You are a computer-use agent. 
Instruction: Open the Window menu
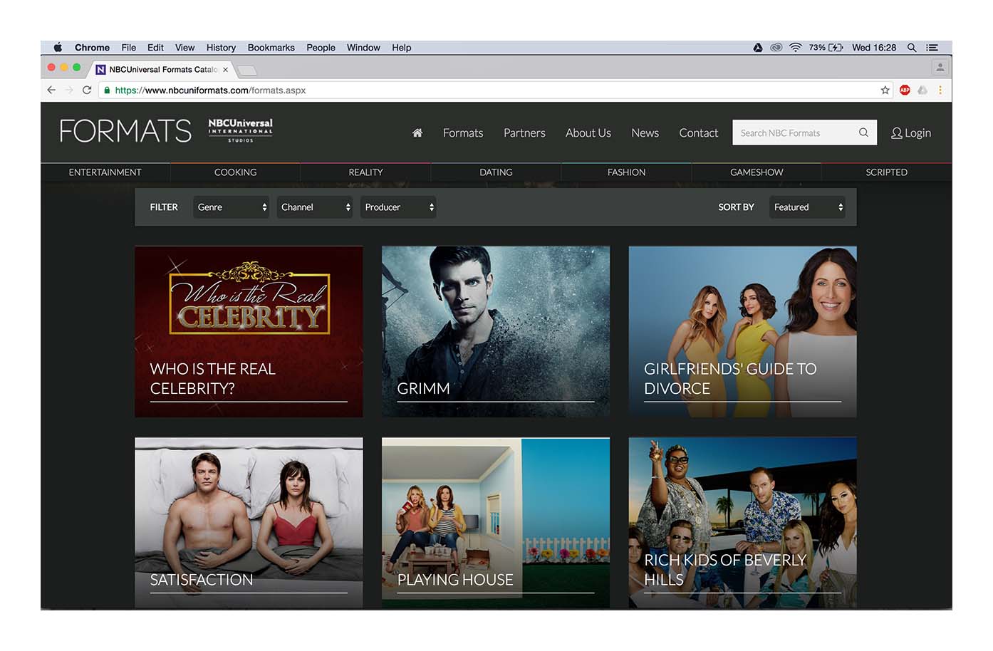pos(363,48)
